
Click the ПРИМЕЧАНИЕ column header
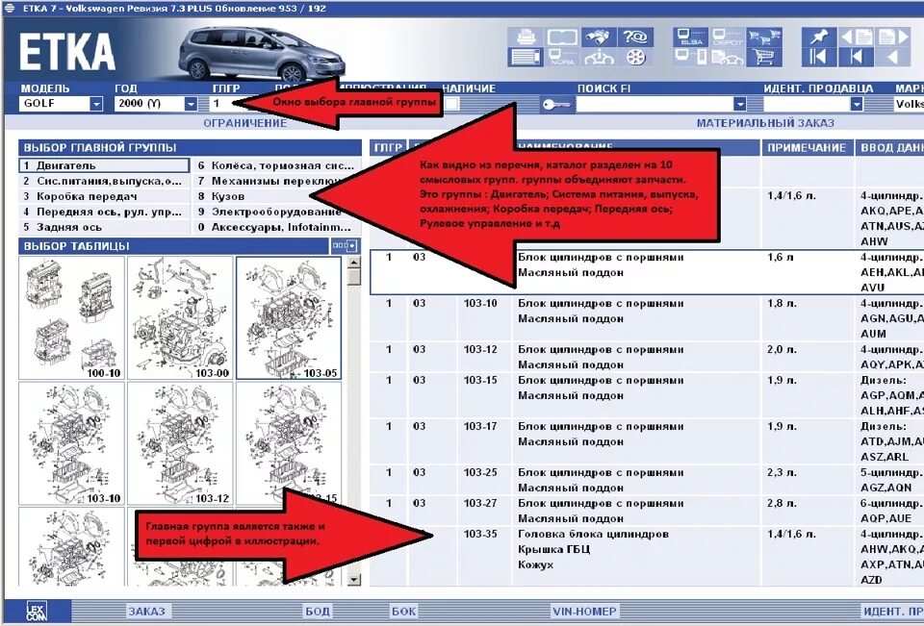click(807, 148)
